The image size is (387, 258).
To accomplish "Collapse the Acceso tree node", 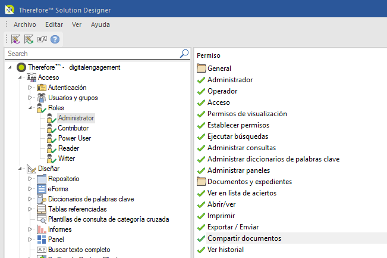I will click(20, 77).
